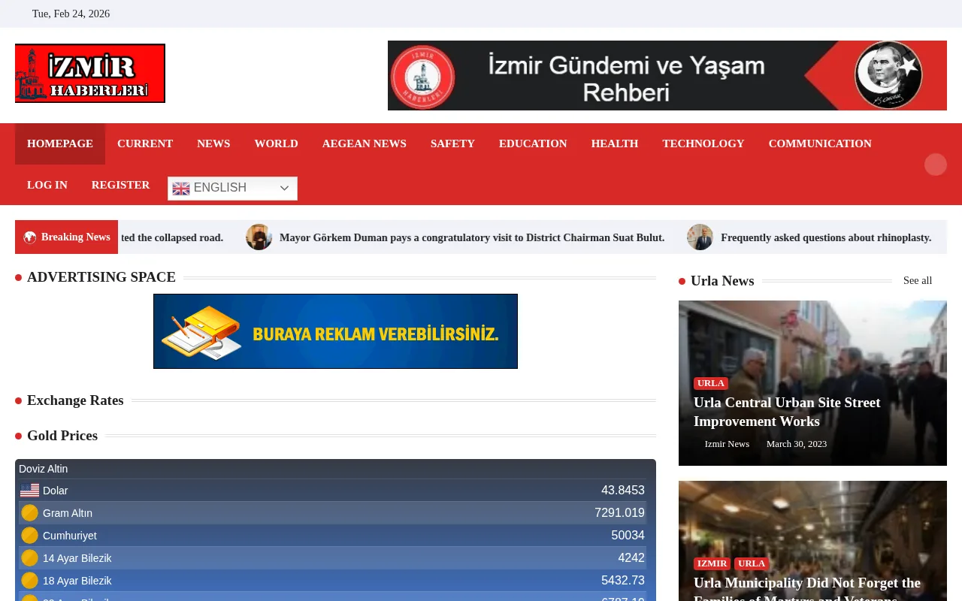962x601 pixels.
Task: Click the rhinoplasty story avatar in the ticker
Action: 700,237
